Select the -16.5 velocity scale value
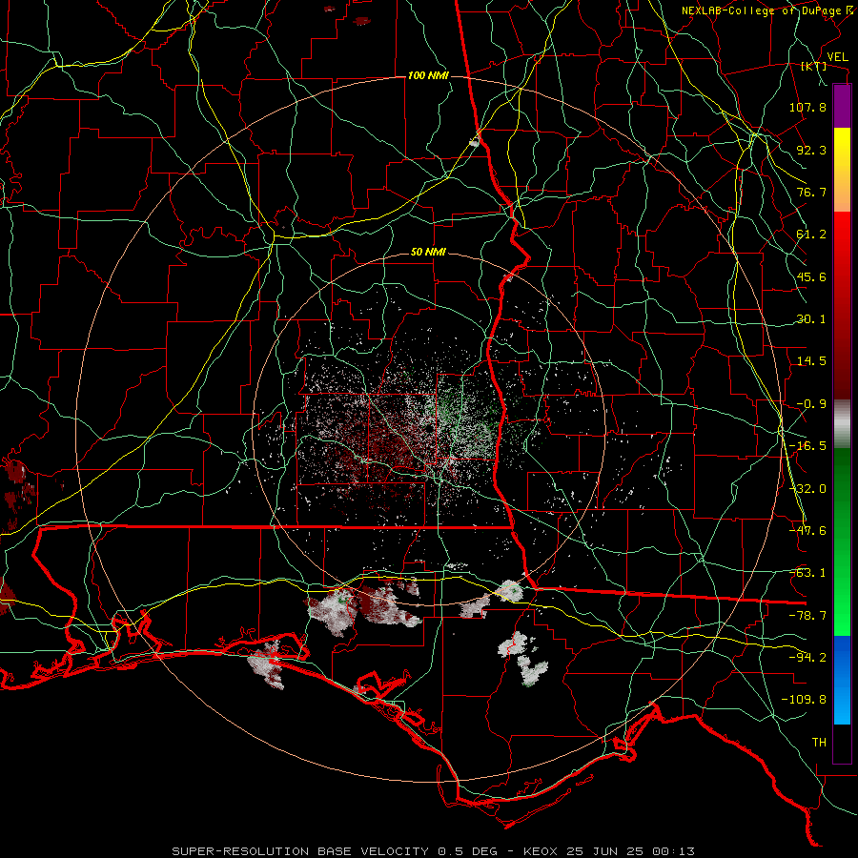This screenshot has height=858, width=858. tap(807, 446)
